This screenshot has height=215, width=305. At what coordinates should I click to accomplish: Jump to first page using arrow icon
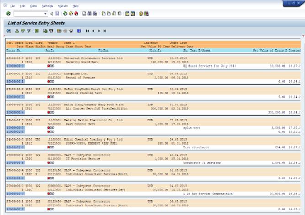coord(87,31)
